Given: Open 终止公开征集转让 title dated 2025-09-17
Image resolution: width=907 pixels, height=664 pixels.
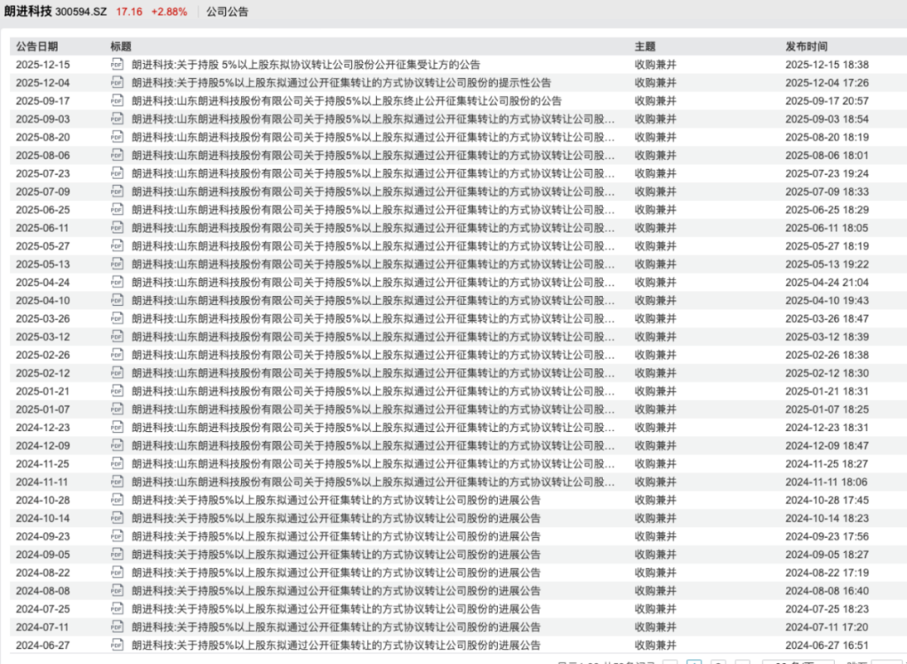Looking at the screenshot, I should (x=347, y=101).
